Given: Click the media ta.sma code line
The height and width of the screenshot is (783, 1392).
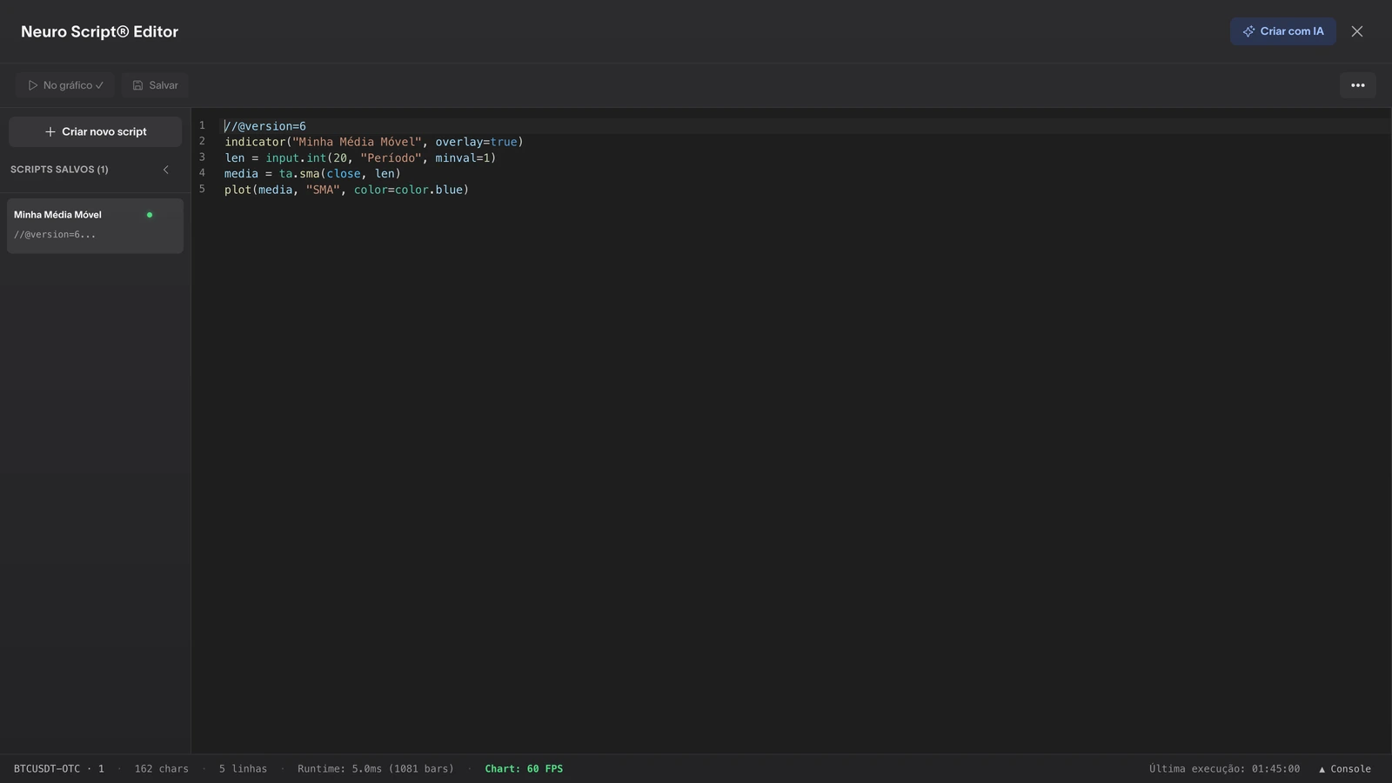Looking at the screenshot, I should (312, 173).
